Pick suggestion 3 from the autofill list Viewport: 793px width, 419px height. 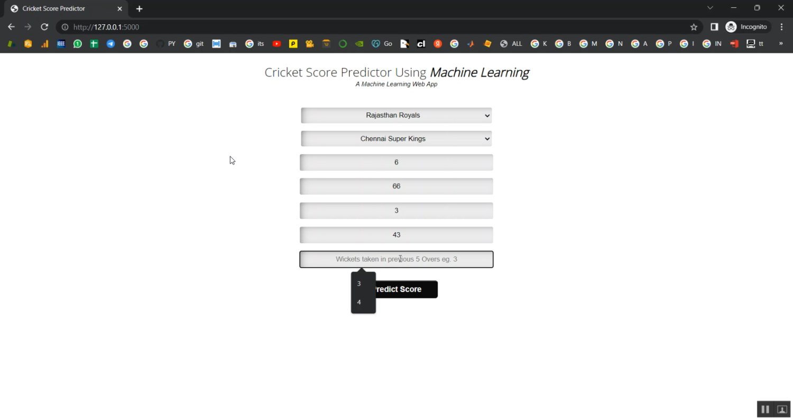(x=363, y=283)
